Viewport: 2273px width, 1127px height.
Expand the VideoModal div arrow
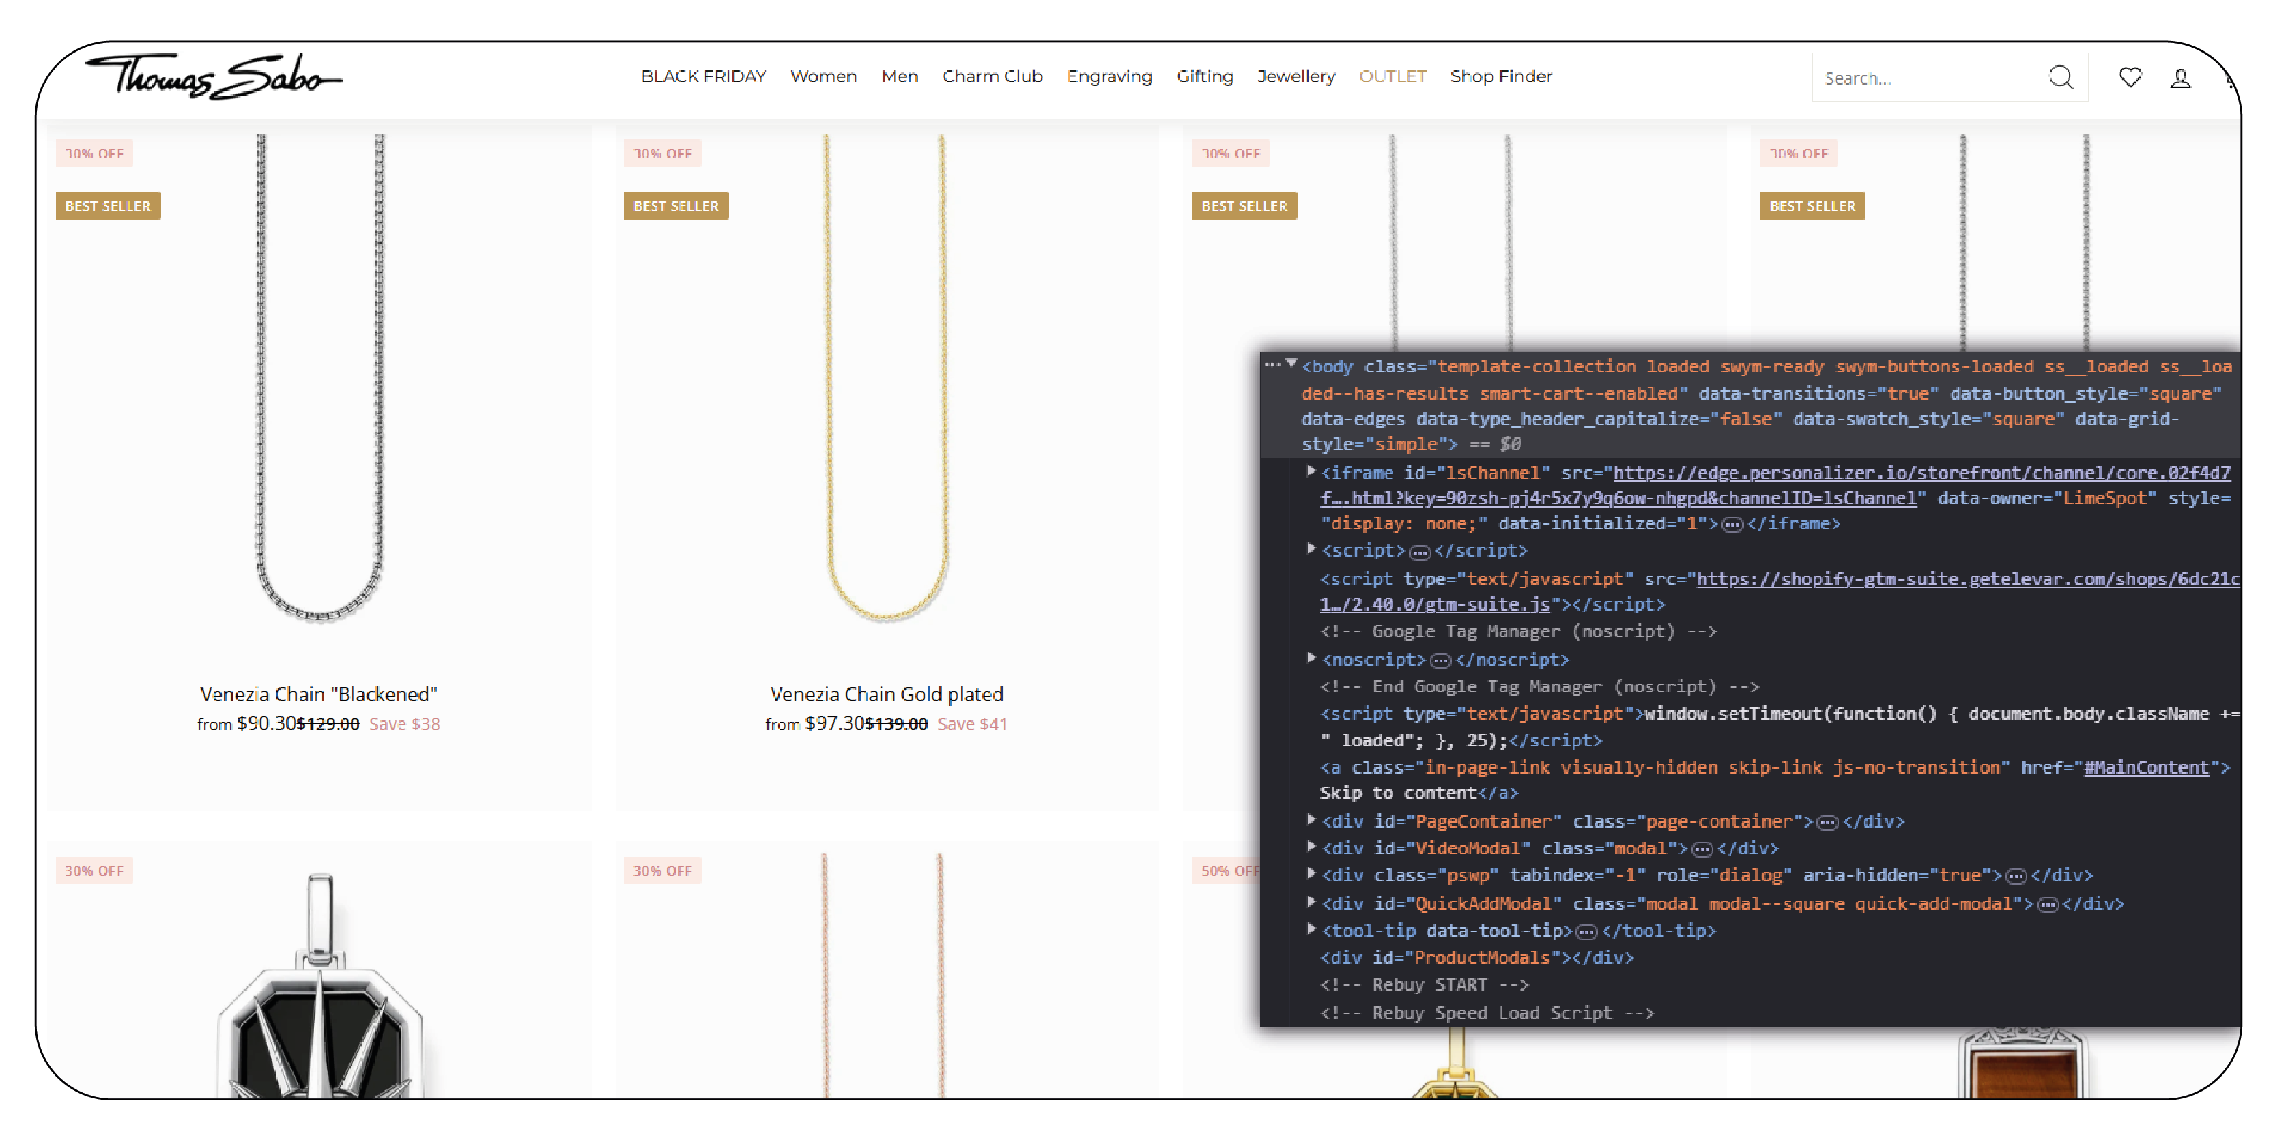coord(1311,847)
